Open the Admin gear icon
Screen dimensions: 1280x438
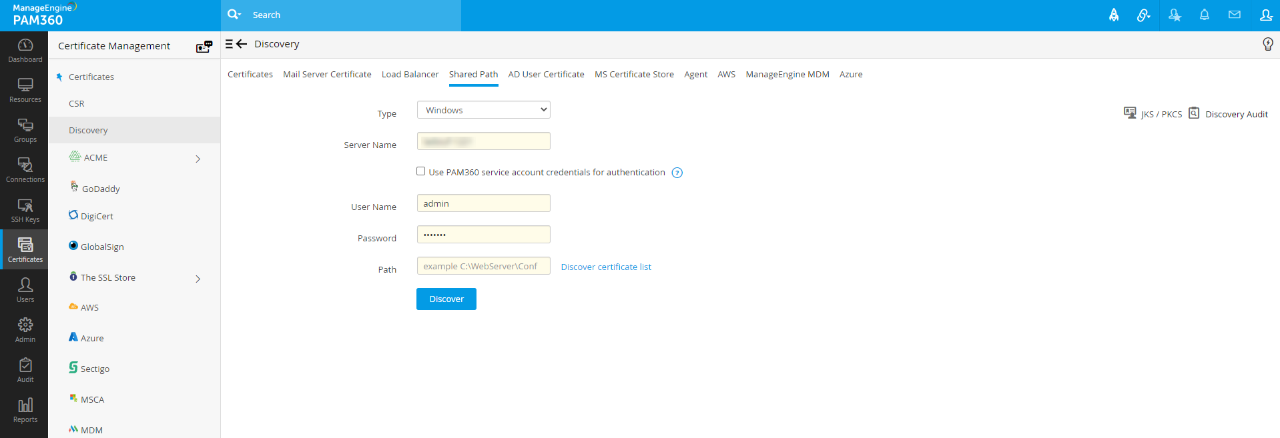pyautogui.click(x=25, y=331)
